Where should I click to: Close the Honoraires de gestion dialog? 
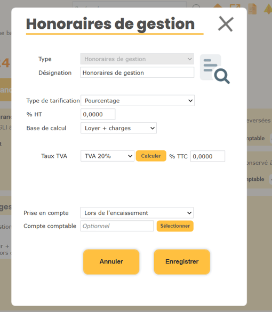pyautogui.click(x=226, y=24)
